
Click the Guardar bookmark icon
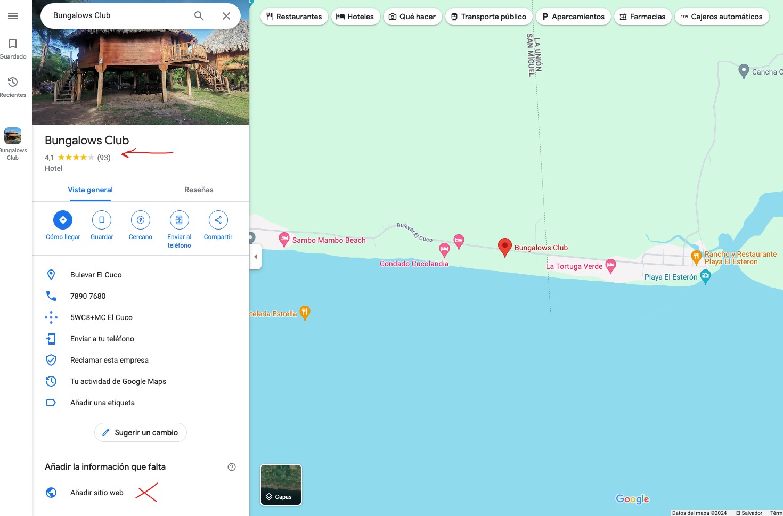[102, 220]
